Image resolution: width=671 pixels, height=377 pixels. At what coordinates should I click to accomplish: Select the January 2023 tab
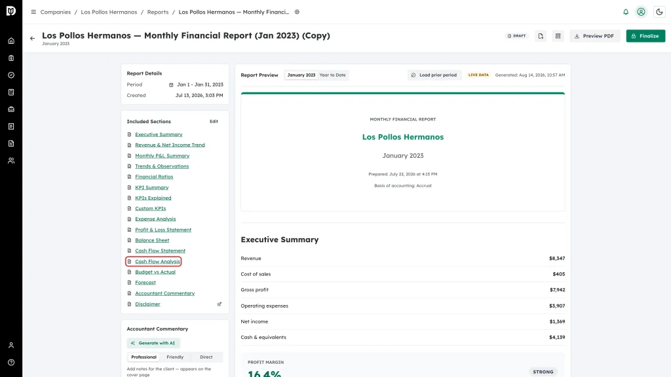(x=301, y=75)
